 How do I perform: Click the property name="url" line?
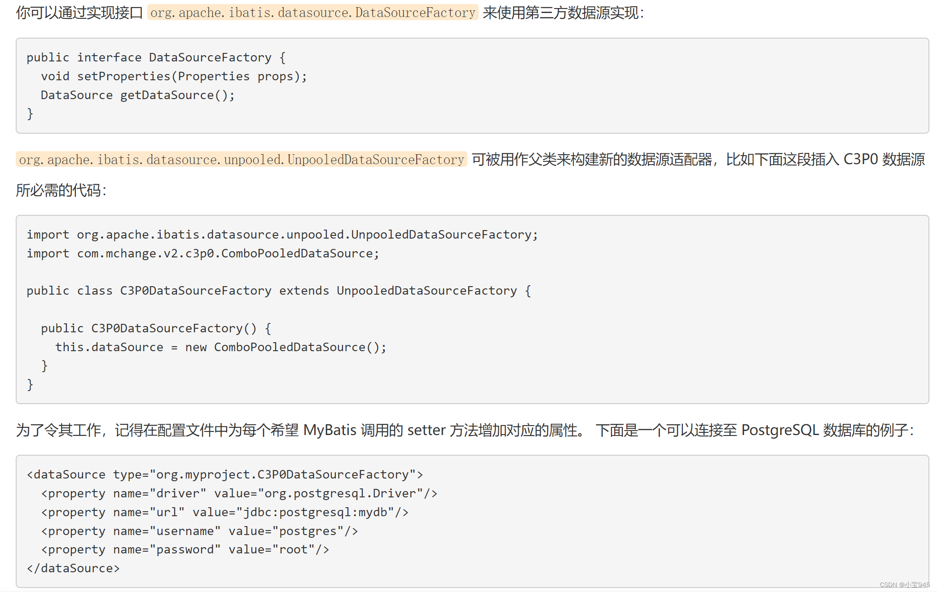(224, 512)
